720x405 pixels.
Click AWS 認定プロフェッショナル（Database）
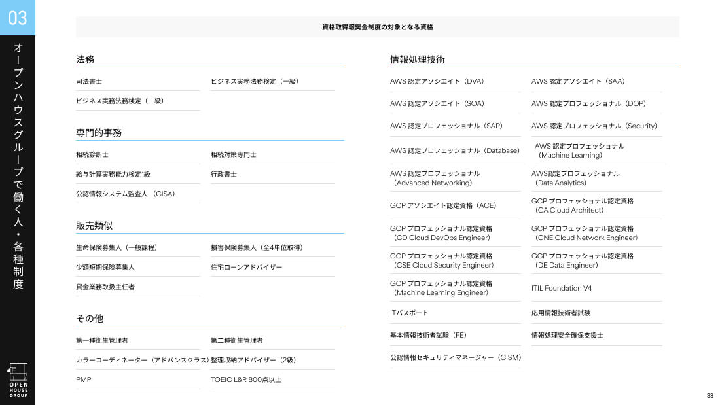[455, 150]
